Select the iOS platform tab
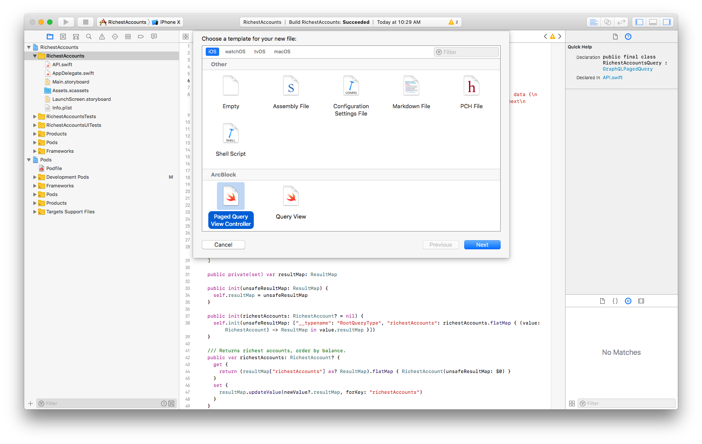Screen dimensions: 702x444 click(212, 52)
